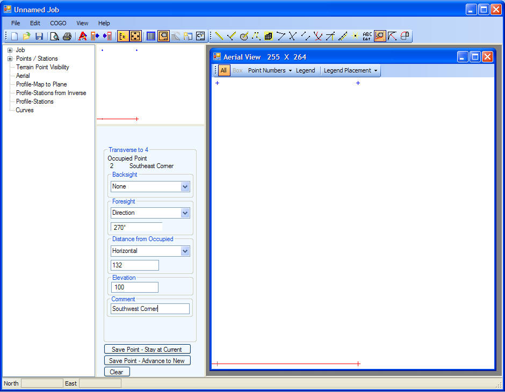Viewport: 505px width, 392px height.
Task: Select the red arc intersection tool
Action: [x=318, y=36]
